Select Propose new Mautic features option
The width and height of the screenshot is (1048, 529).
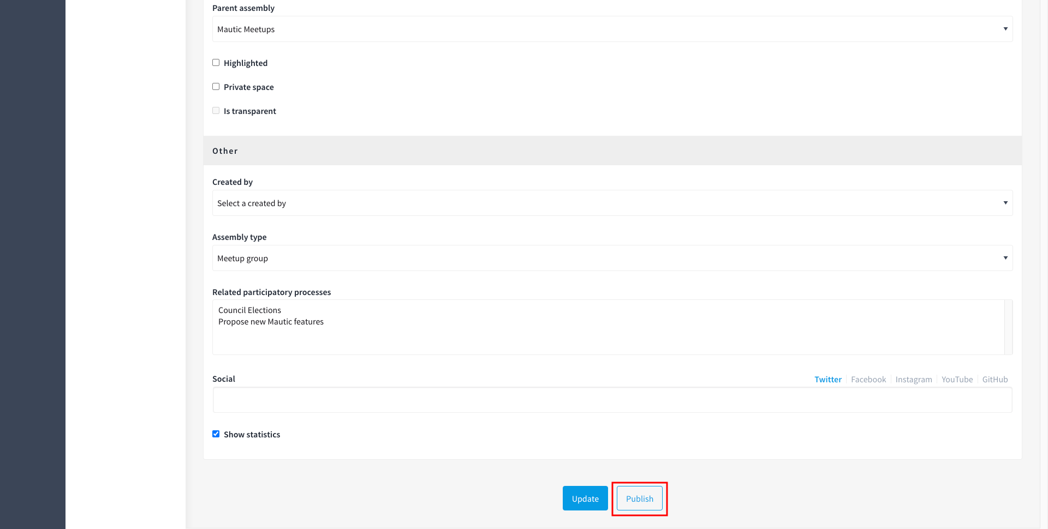tap(271, 322)
